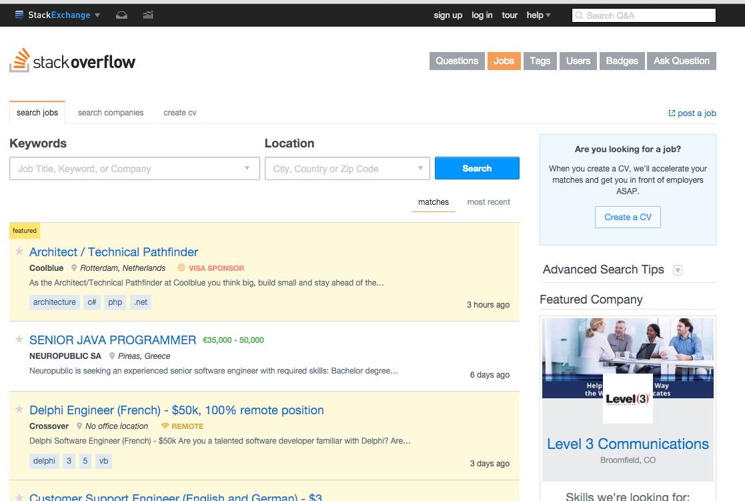Open the inbox icon in top bar
Viewport: 745px width, 501px height.
click(121, 15)
